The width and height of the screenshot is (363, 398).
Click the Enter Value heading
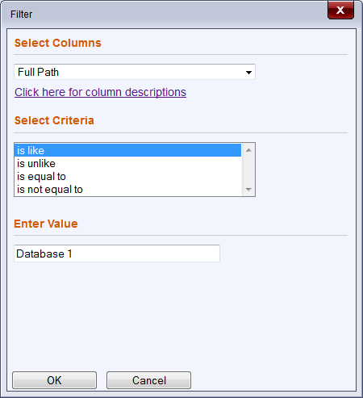(x=46, y=224)
